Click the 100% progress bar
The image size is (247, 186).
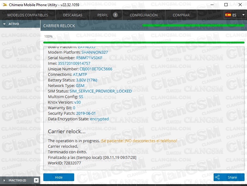click(x=144, y=43)
